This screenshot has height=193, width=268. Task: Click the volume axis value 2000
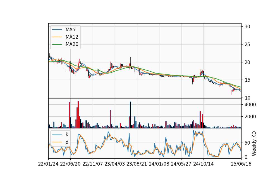coord(250,117)
